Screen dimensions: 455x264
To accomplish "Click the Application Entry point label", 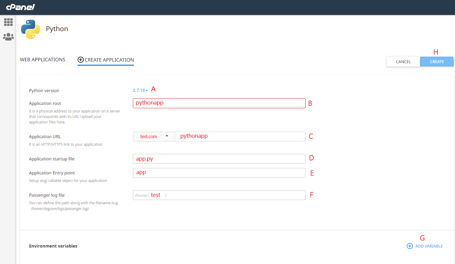I will [52, 173].
